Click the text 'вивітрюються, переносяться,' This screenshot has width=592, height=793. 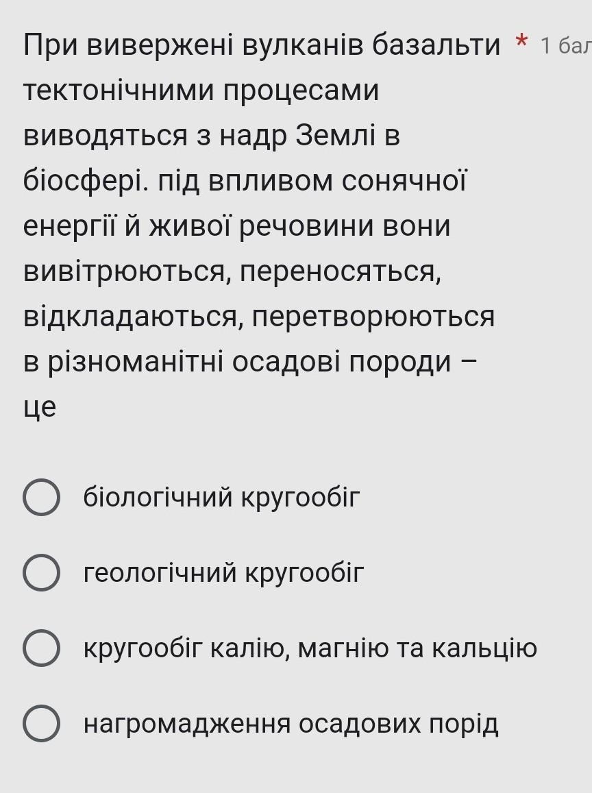point(232,271)
